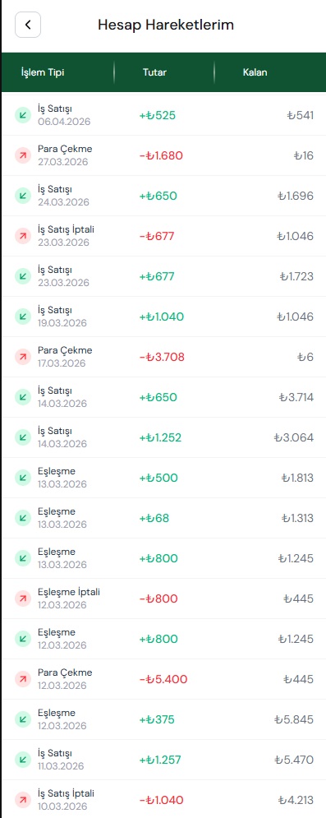Click red arrow icon of 27.03.2026 Para Çekme
The height and width of the screenshot is (818, 326).
(23, 155)
